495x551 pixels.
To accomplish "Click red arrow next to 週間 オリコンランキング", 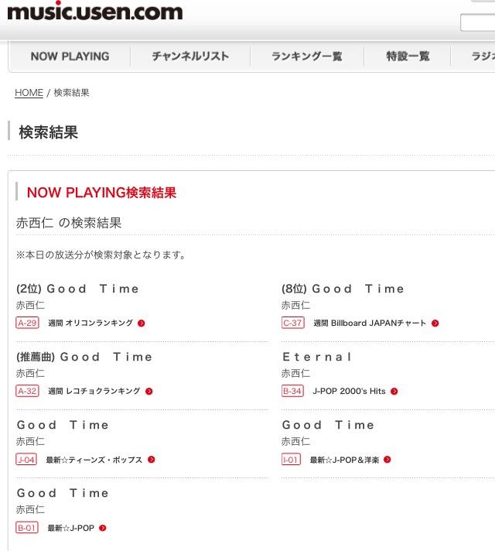I will point(142,323).
